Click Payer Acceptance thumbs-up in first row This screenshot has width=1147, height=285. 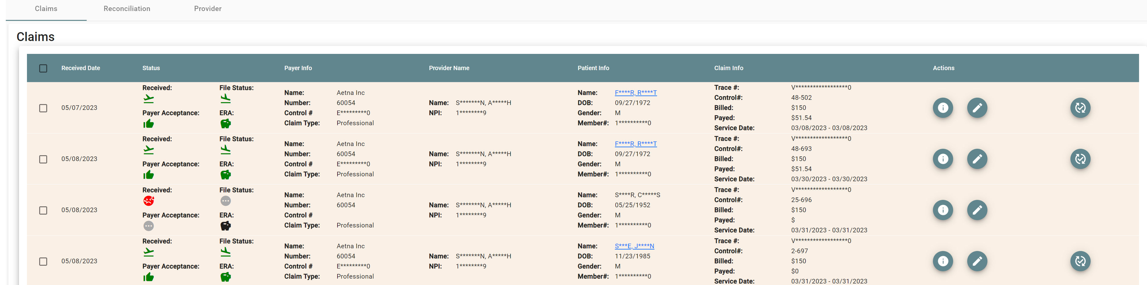(x=149, y=124)
